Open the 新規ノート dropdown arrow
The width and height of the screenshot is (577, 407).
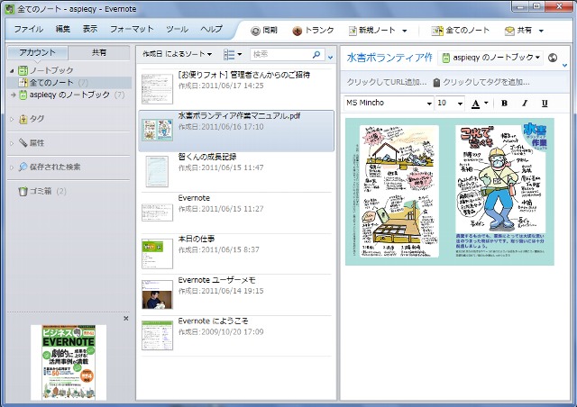click(405, 31)
